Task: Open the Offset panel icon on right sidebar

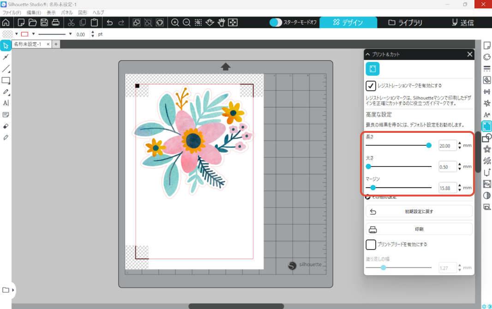Action: pos(487,149)
